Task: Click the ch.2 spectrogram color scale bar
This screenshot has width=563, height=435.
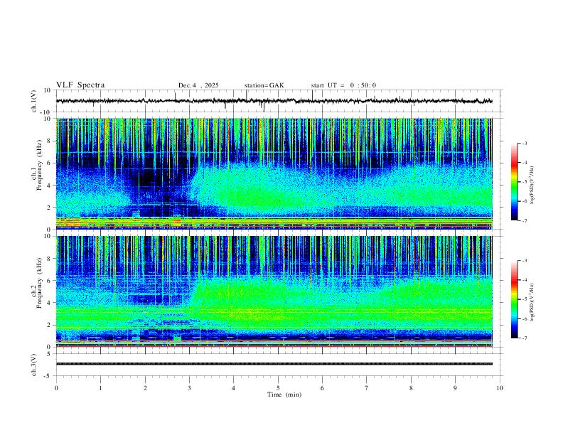Action: click(x=514, y=299)
